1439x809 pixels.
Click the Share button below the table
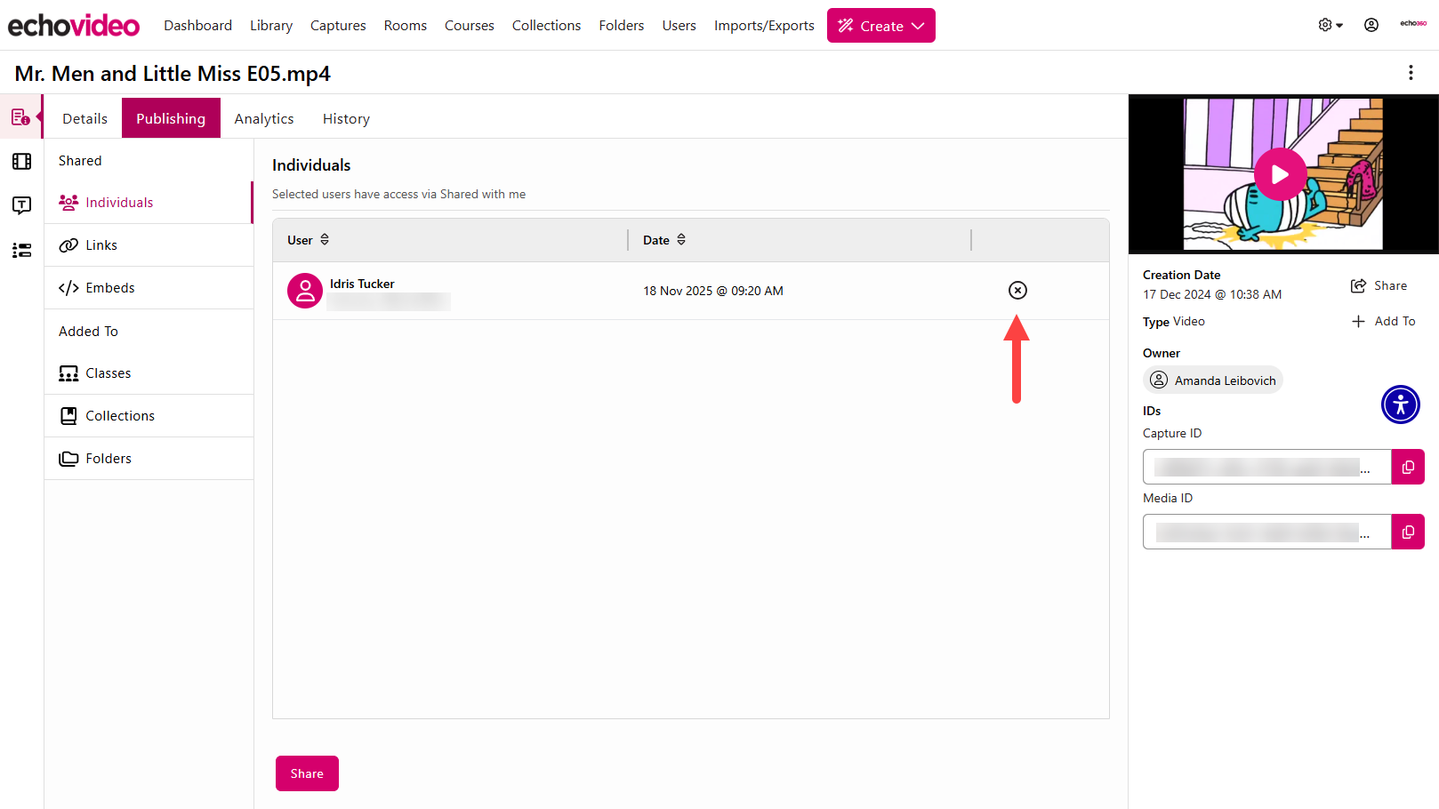tap(307, 773)
